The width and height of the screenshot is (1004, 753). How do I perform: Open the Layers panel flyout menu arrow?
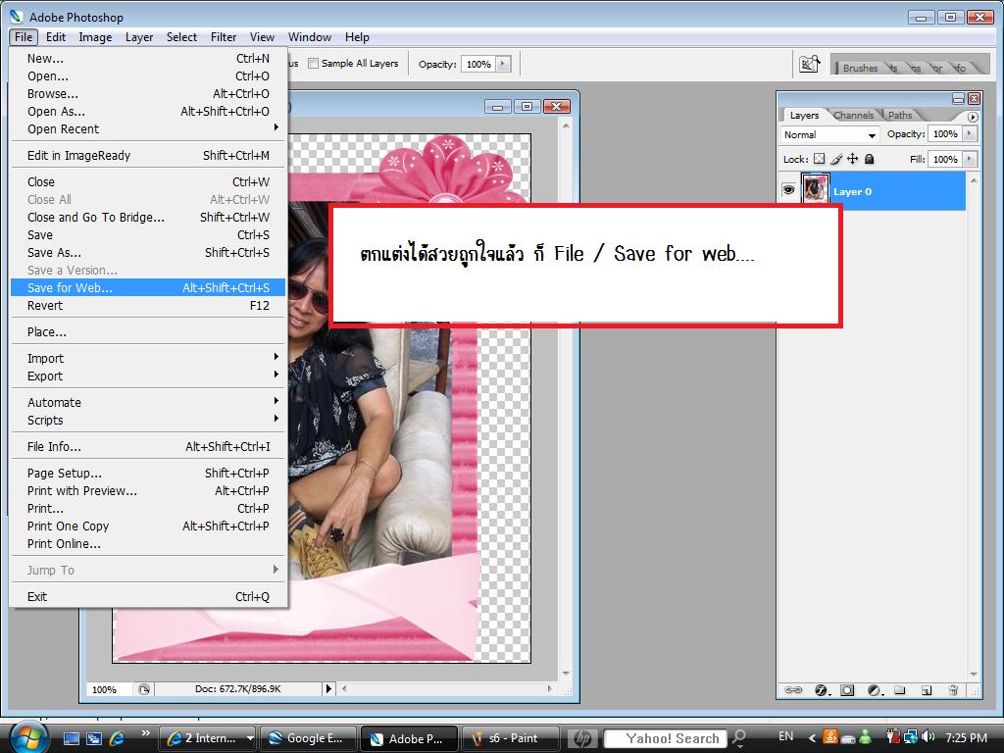tap(973, 117)
